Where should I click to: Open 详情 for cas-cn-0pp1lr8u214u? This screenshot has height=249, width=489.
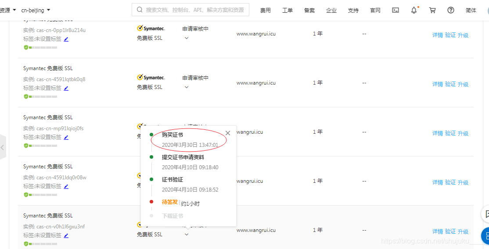click(x=438, y=35)
